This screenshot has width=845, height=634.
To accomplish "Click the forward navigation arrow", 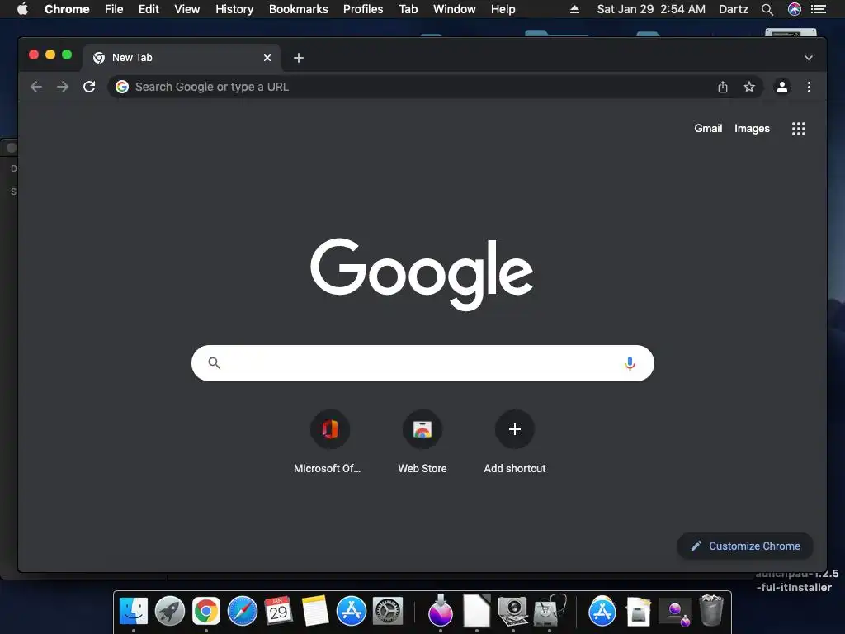I will tap(63, 87).
